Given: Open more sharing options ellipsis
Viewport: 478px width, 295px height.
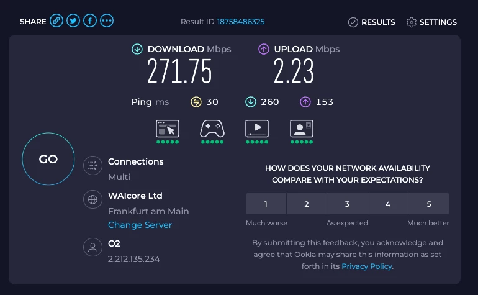Looking at the screenshot, I should (107, 21).
